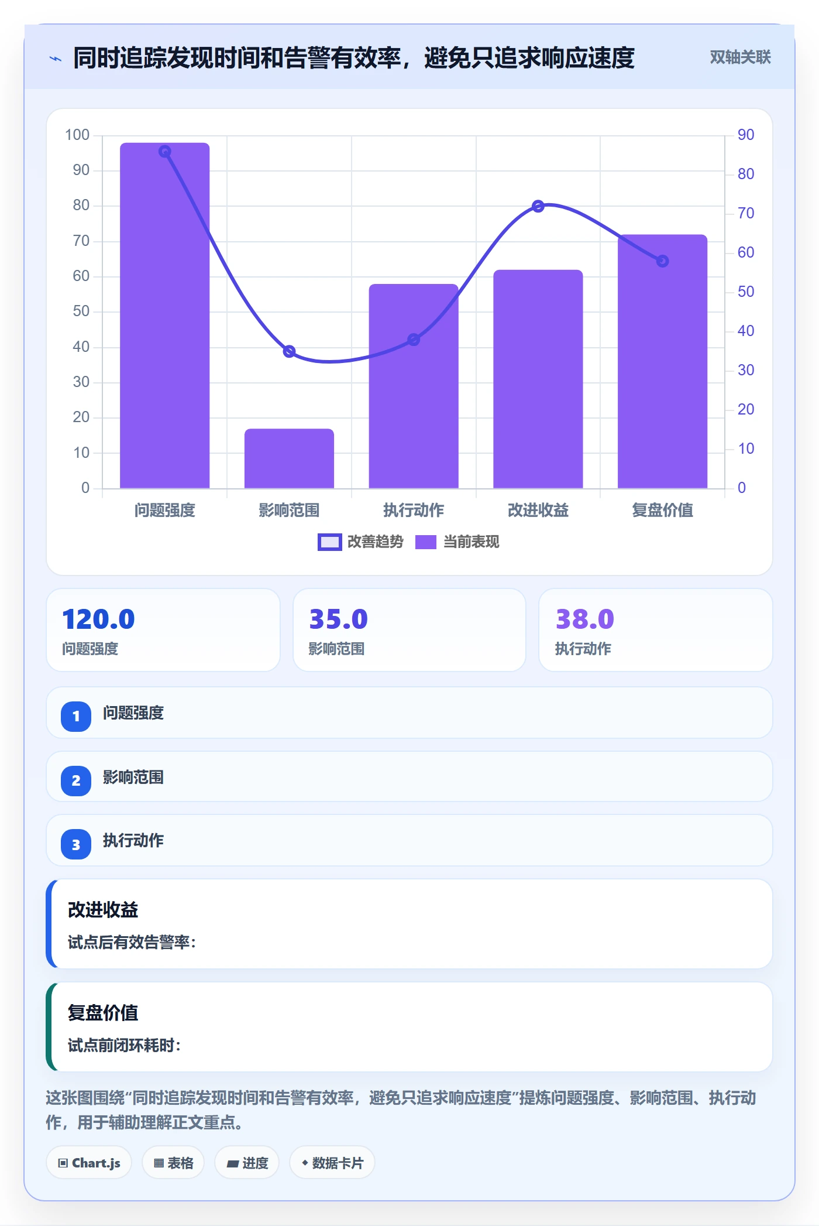The image size is (819, 1226).
Task: Click the trend line point above 影响范围
Action: point(289,352)
